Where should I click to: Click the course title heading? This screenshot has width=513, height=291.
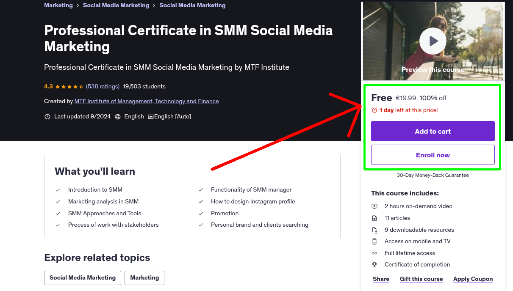pyautogui.click(x=189, y=38)
